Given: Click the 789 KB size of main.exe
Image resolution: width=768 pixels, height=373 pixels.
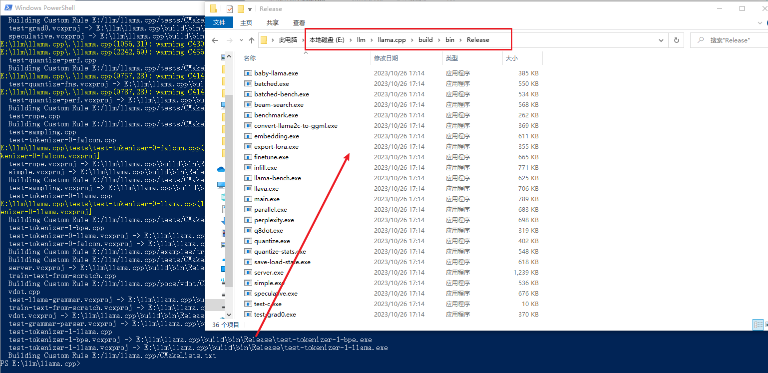Looking at the screenshot, I should [x=528, y=199].
